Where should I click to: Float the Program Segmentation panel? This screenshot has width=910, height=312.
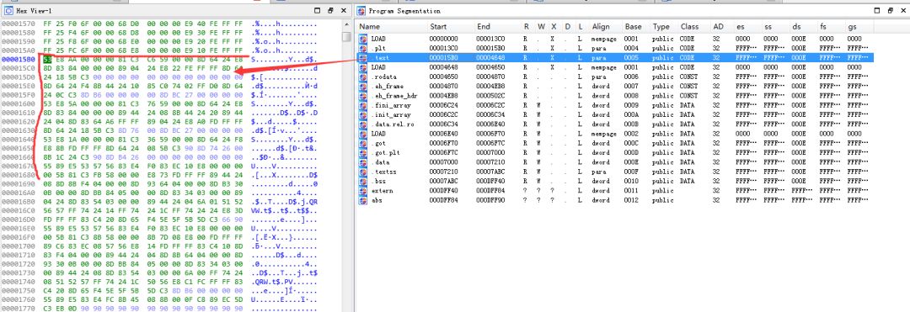coord(891,10)
